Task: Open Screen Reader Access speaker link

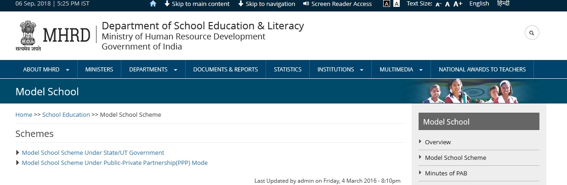Action: 337,4
